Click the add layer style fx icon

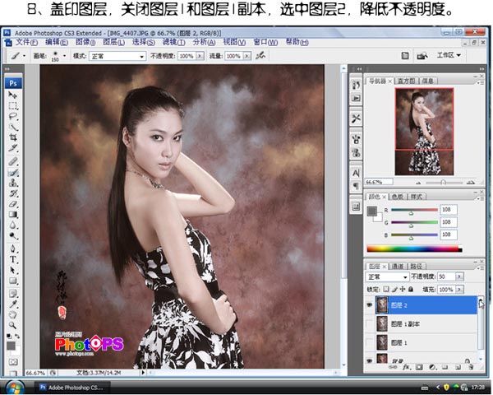406,366
